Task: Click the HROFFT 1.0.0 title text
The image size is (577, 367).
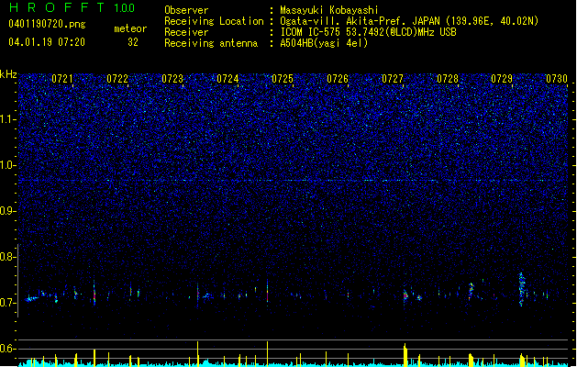Action: tap(72, 7)
